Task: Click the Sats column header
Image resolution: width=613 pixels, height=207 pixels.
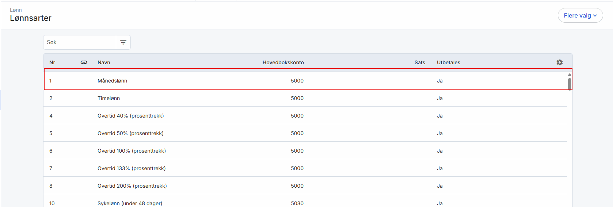Action: [419, 62]
